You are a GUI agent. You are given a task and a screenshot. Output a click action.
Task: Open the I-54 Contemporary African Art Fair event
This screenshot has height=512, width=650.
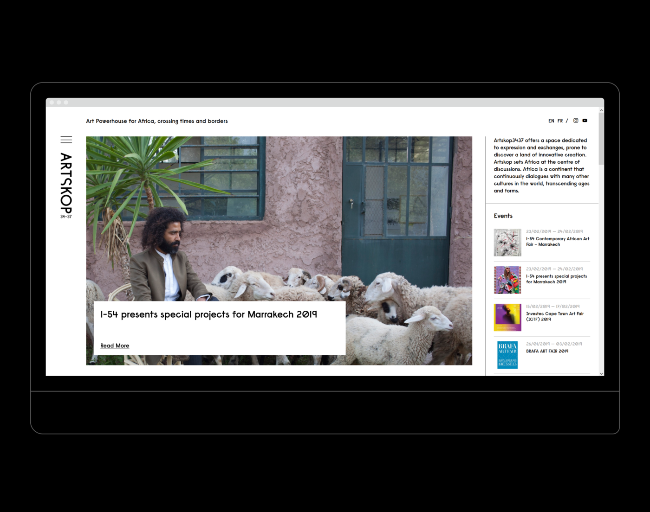(557, 242)
